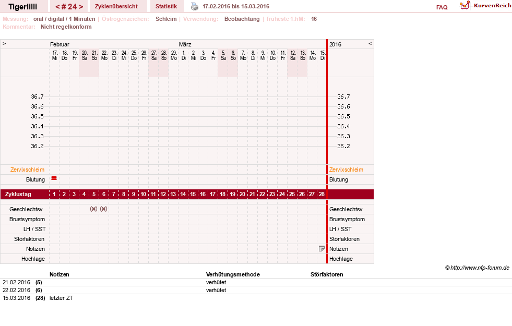Click the left Hochlage row label

[33, 259]
